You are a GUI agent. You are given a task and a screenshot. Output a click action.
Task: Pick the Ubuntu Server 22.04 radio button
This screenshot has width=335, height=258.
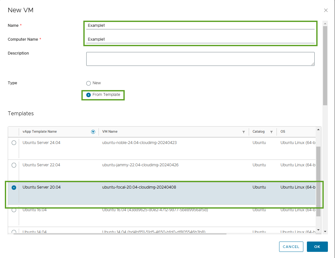point(14,165)
